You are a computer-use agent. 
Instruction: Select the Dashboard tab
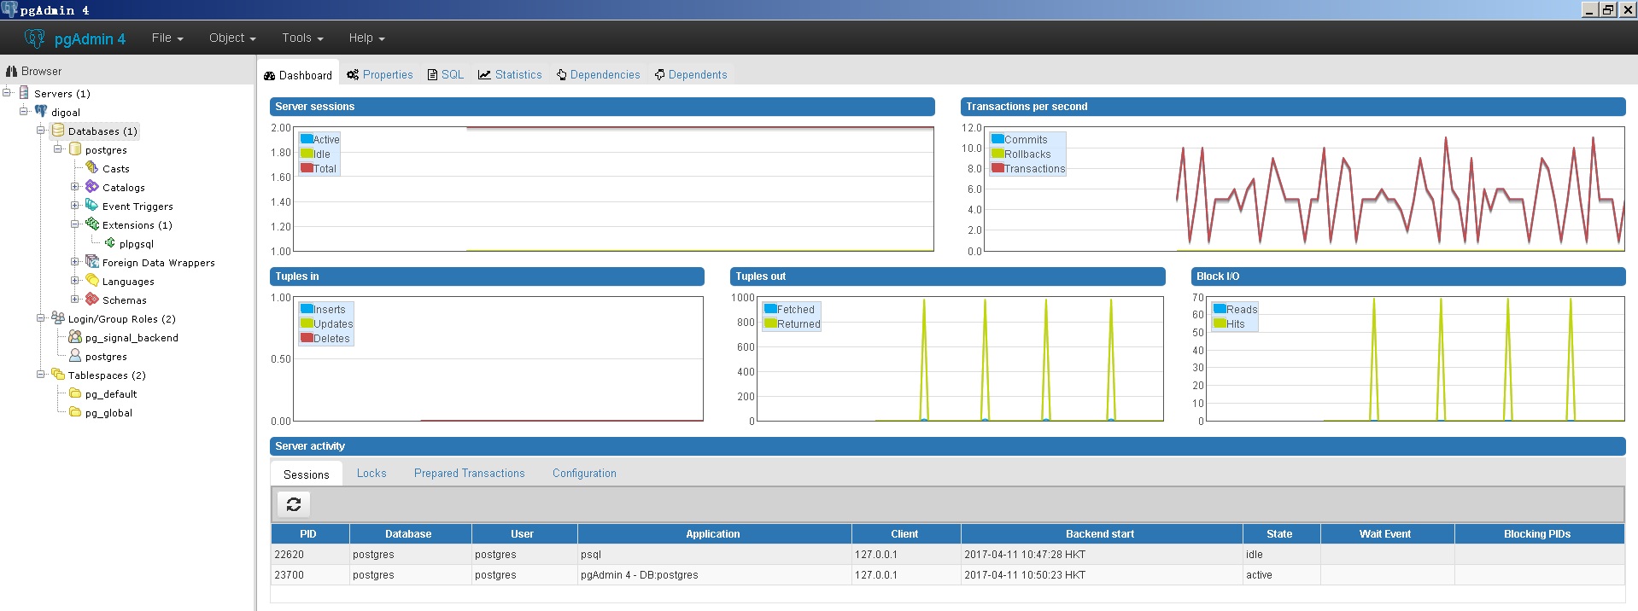point(298,75)
